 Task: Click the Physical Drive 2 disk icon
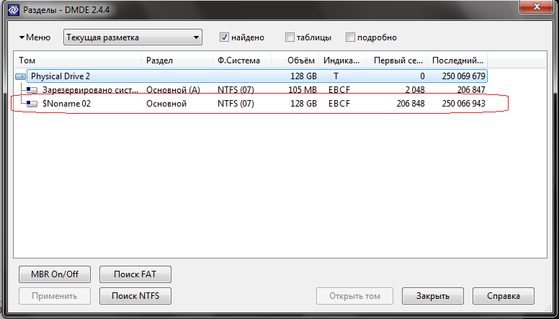[21, 76]
